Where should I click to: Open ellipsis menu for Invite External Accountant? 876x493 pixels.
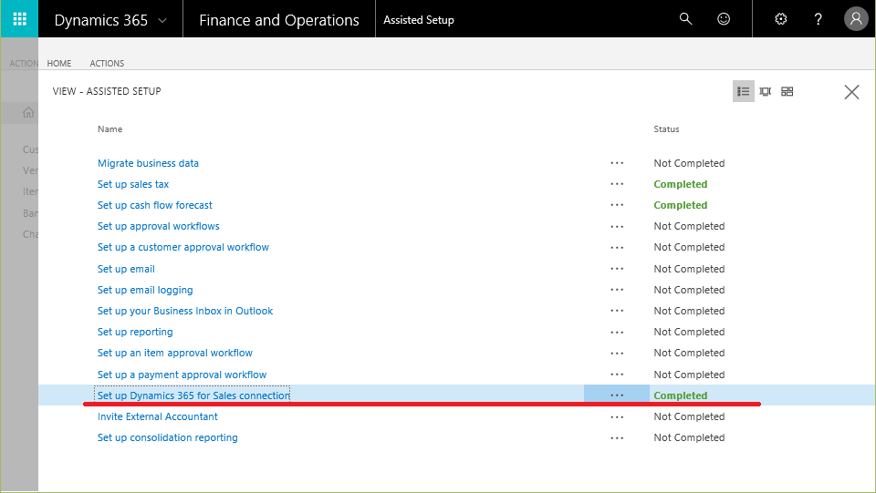[617, 417]
